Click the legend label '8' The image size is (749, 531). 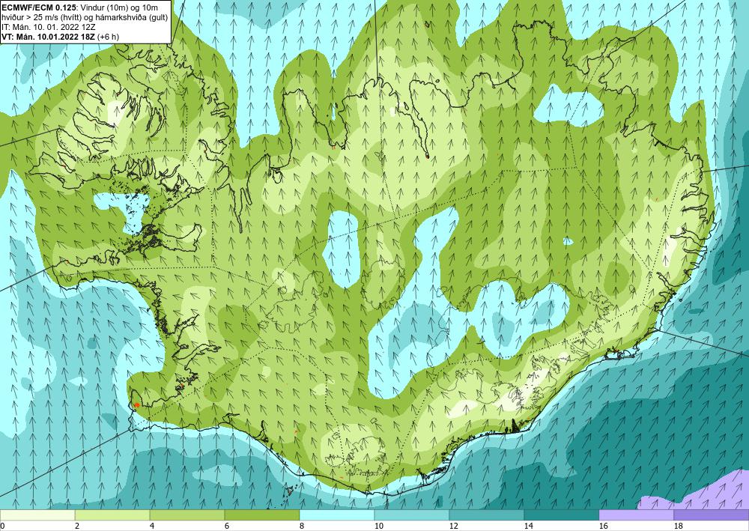[301, 527]
